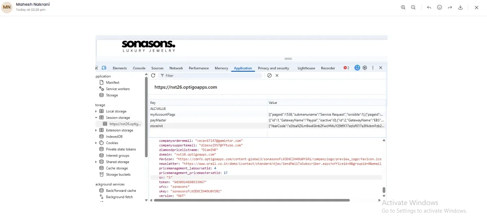This screenshot has height=218, width=487.
Task: Zoom in on the image preview
Action: point(403,8)
